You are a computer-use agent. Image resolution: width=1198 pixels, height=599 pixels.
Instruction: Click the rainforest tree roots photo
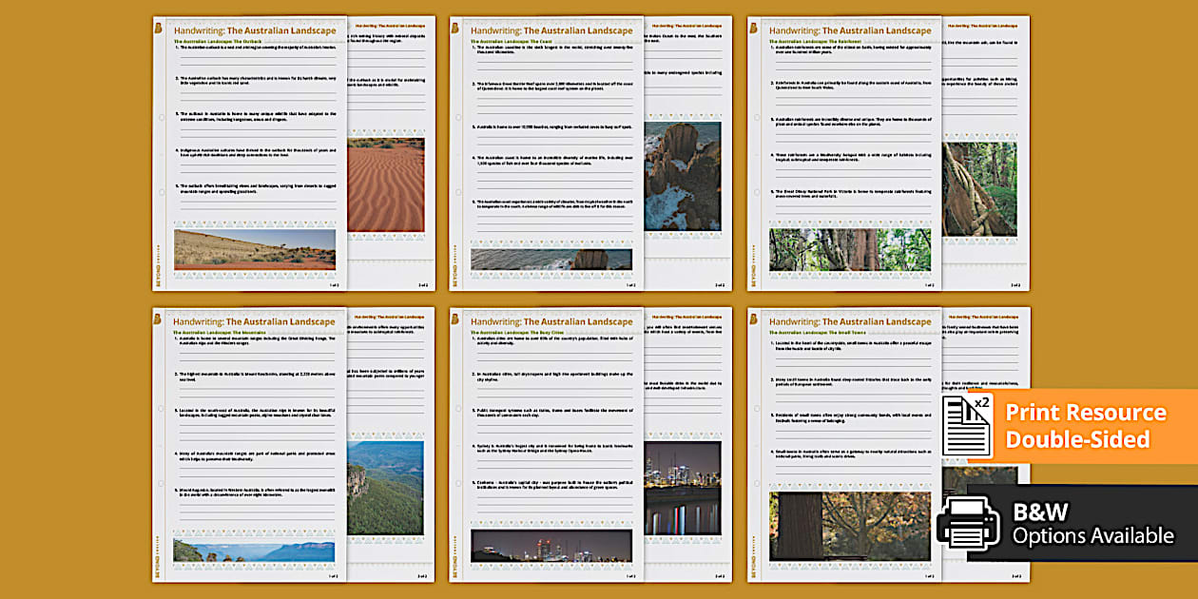(979, 190)
